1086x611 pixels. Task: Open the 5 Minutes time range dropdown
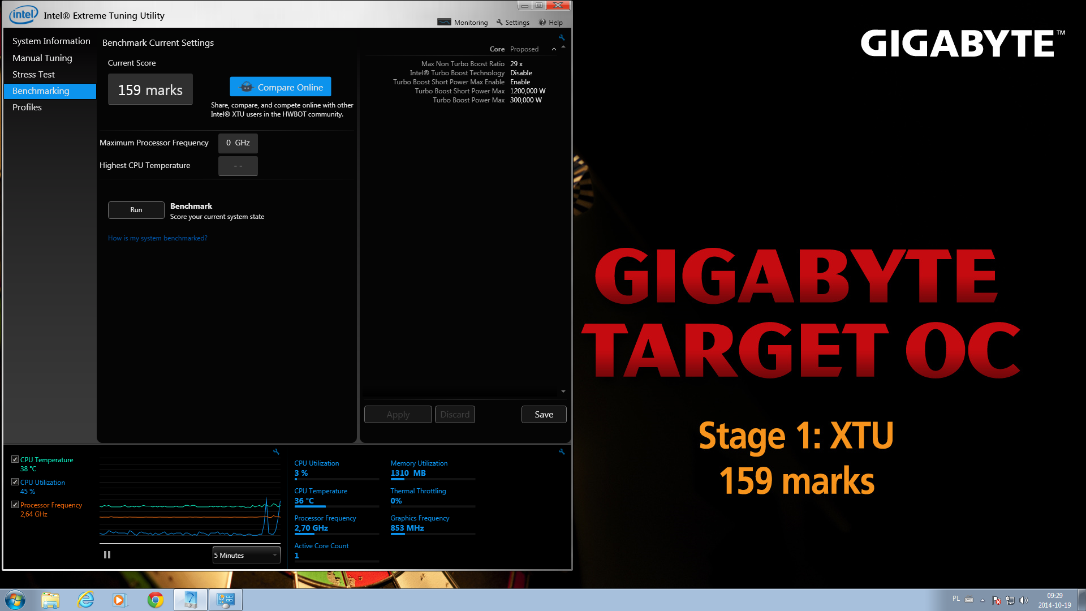[246, 555]
